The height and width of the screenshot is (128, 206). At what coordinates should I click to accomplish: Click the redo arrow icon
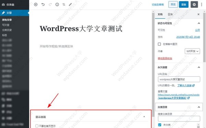coord(50,4)
